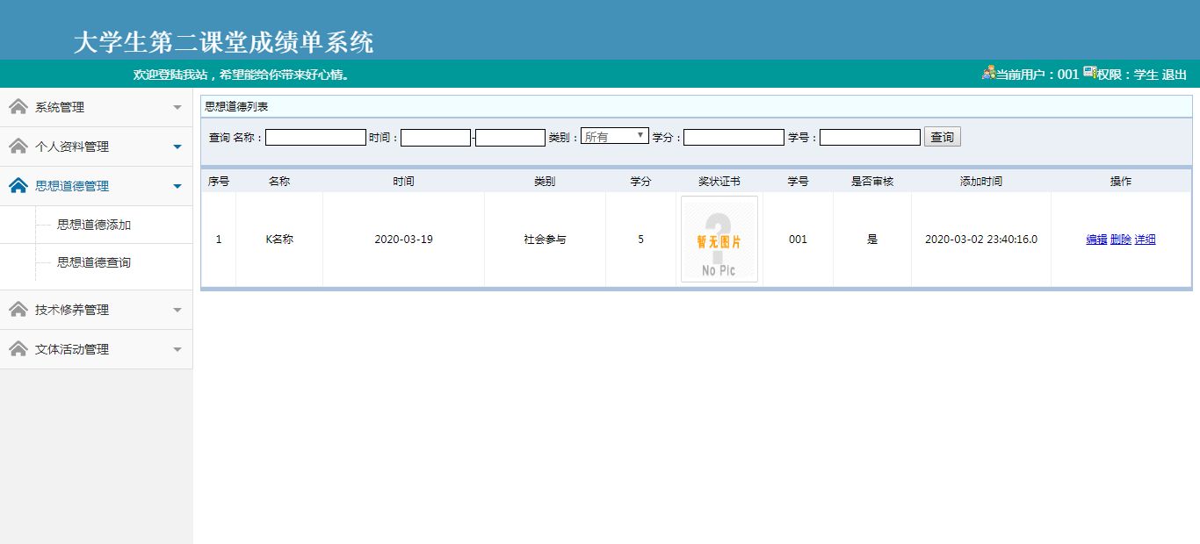
Task: Expand the 系统管理 menu arrow
Action: tap(177, 108)
